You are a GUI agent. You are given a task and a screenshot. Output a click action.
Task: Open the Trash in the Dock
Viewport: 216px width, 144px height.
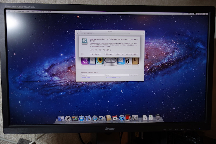click(x=158, y=118)
